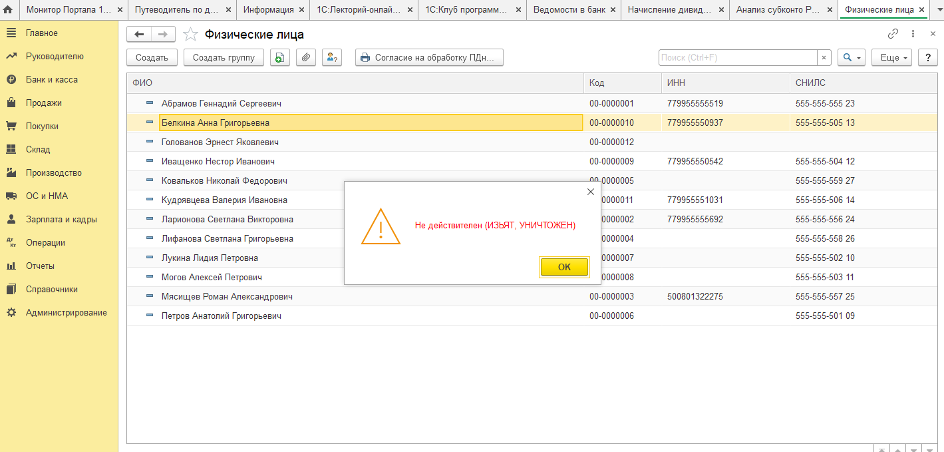Viewport: 944px width, 452px height.
Task: Switch to Начисление дивид... tab
Action: pos(669,10)
